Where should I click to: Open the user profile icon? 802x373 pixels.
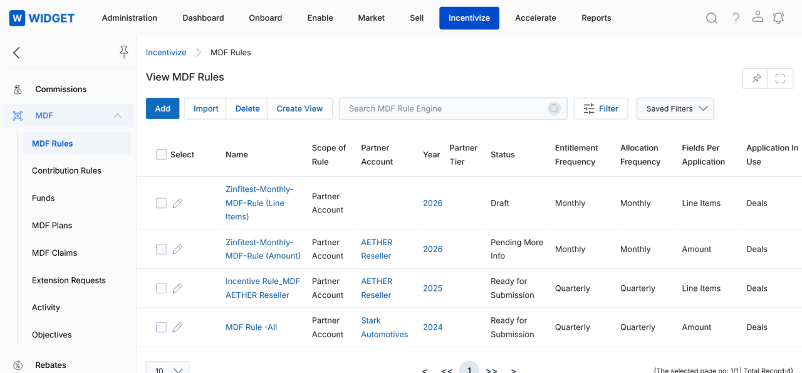pyautogui.click(x=758, y=17)
